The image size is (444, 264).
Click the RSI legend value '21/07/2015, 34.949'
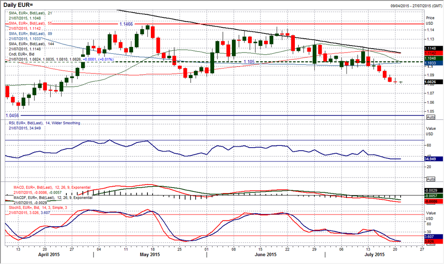[25, 128]
